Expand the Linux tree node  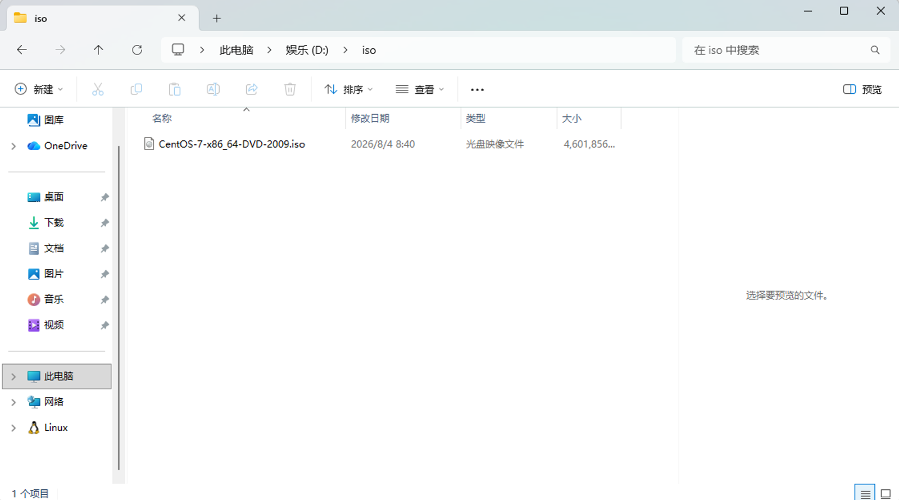[13, 428]
